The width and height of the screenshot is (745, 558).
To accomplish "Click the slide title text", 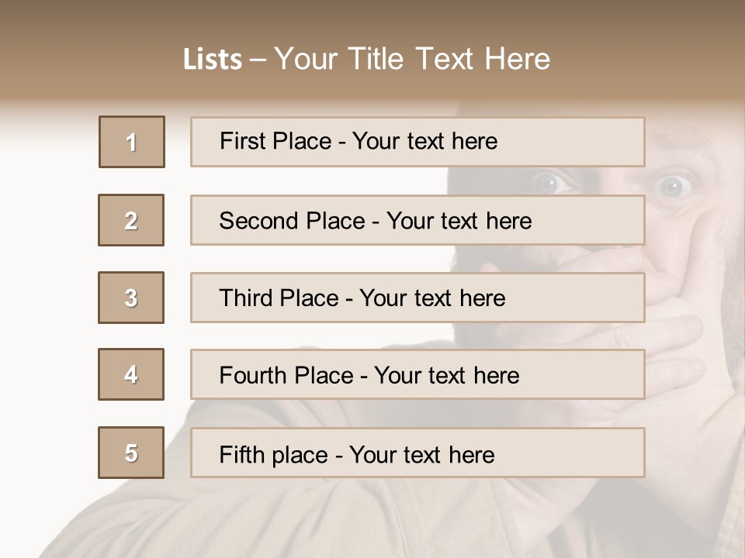I will click(x=367, y=59).
